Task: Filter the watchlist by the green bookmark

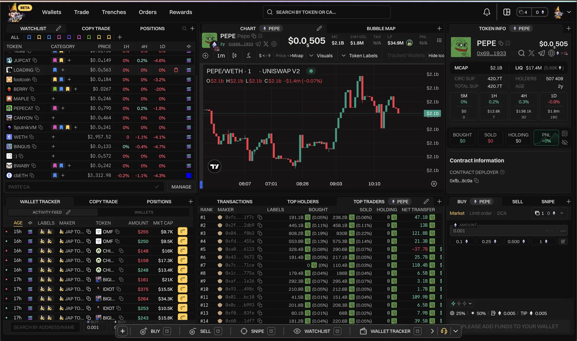Action: [89, 37]
